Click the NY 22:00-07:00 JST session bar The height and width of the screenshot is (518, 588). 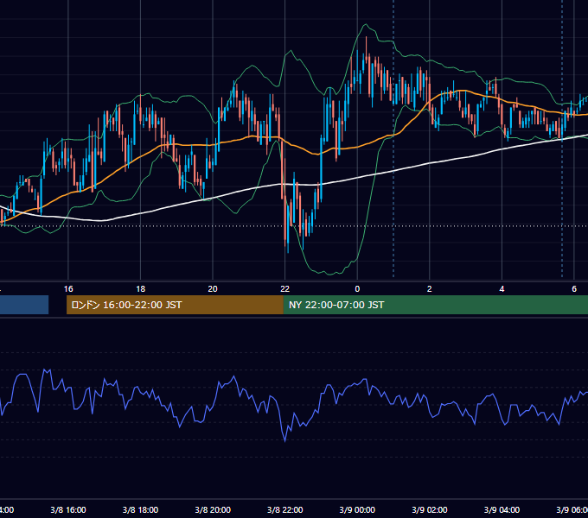click(435, 305)
